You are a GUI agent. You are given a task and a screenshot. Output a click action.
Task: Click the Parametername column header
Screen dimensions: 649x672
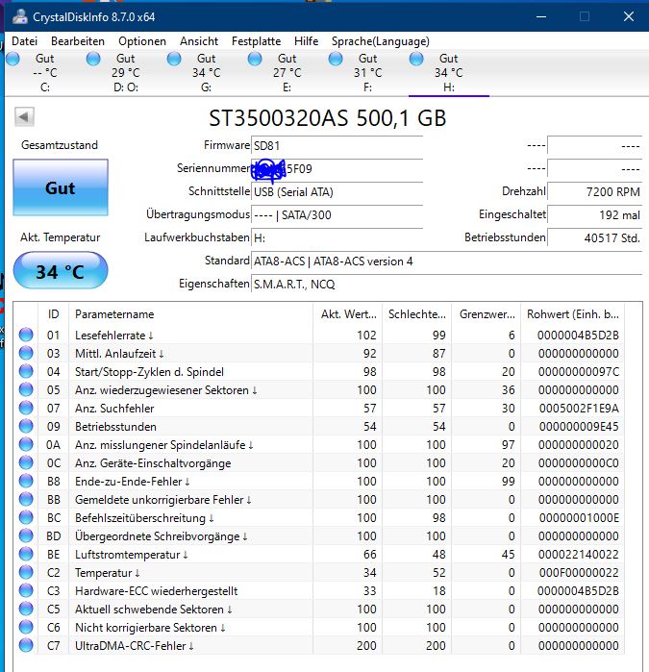click(190, 314)
